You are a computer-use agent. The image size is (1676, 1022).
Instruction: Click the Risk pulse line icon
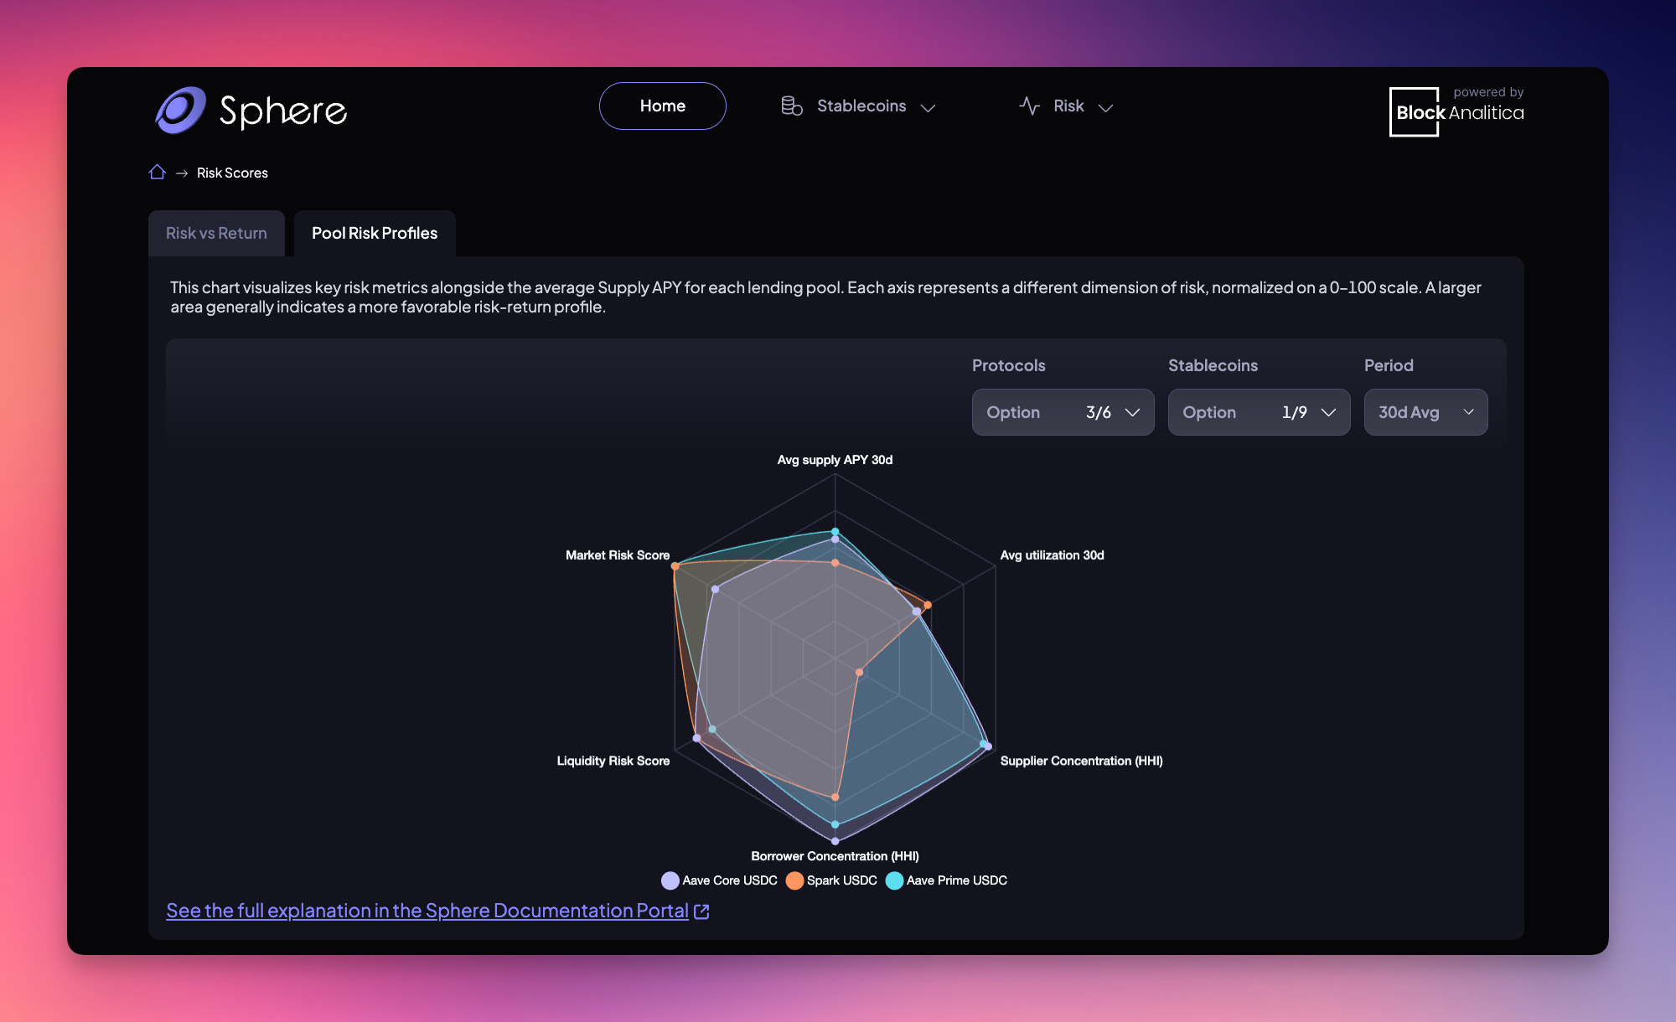(x=1029, y=106)
